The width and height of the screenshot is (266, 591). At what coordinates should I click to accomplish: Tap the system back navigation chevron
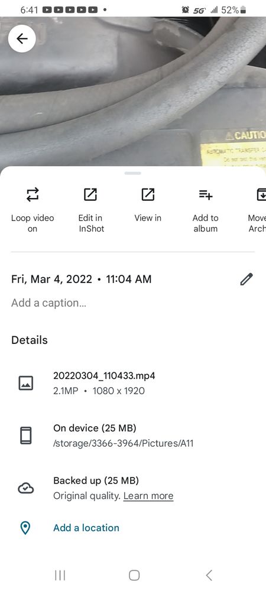pyautogui.click(x=209, y=575)
